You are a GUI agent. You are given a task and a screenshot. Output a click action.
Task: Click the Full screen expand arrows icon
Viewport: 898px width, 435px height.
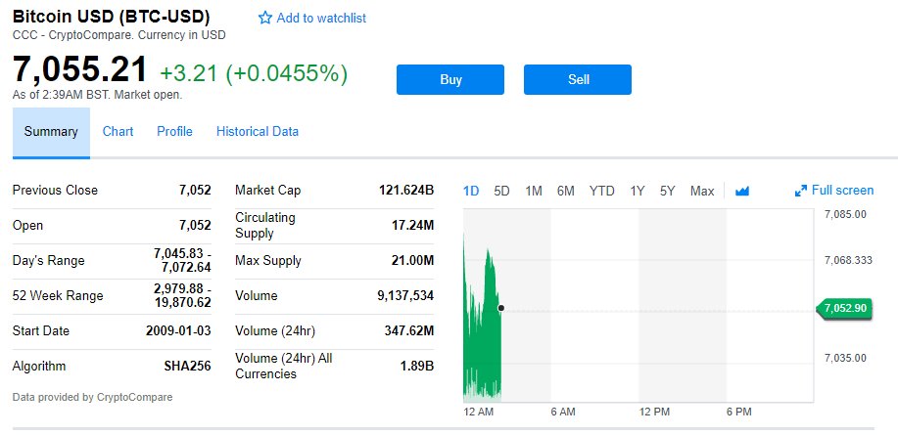point(801,191)
